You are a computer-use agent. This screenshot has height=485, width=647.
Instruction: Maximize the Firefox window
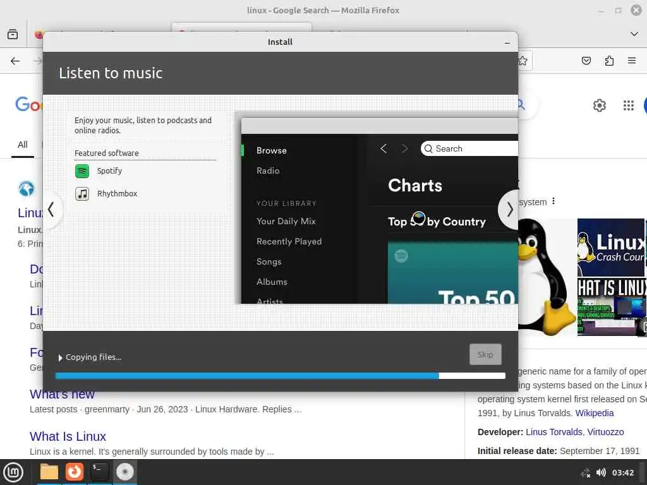[x=618, y=11]
